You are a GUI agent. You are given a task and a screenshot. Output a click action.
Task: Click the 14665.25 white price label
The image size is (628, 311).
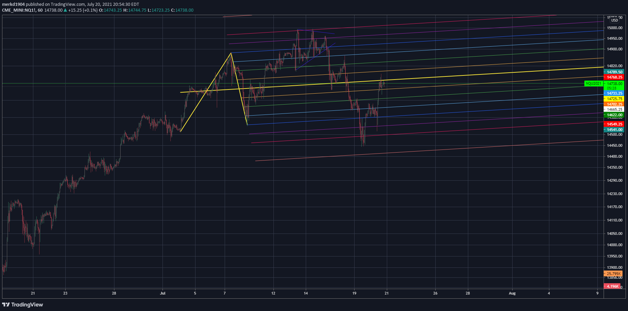[614, 109]
